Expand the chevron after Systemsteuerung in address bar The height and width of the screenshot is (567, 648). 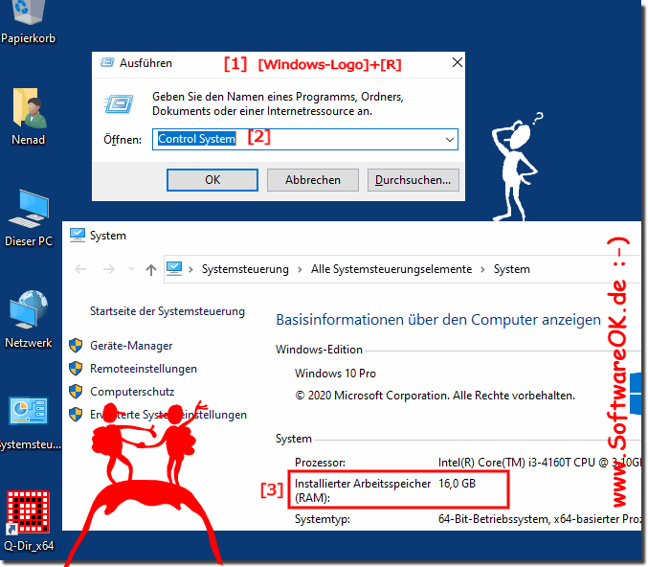coord(300,270)
